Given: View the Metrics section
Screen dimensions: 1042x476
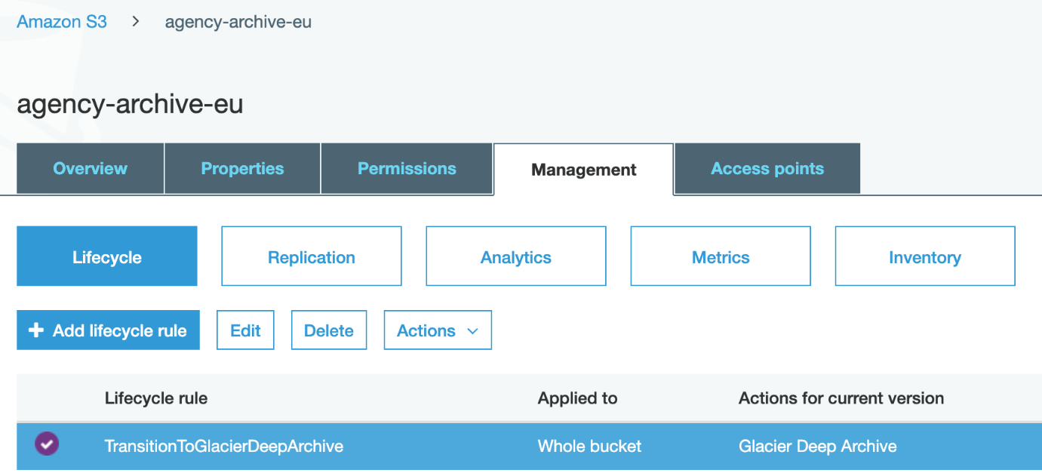Looking at the screenshot, I should pyautogui.click(x=720, y=256).
